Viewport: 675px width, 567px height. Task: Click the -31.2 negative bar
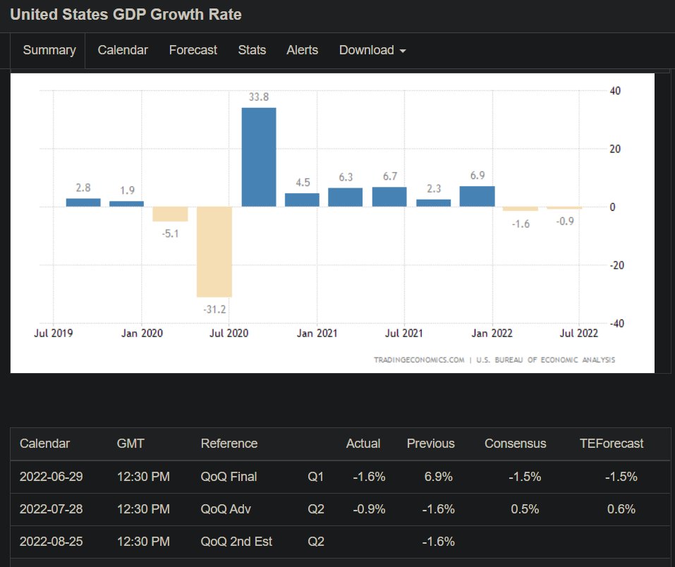pyautogui.click(x=214, y=252)
